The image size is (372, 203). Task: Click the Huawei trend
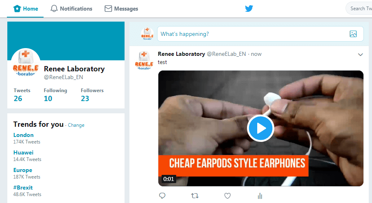click(x=24, y=152)
